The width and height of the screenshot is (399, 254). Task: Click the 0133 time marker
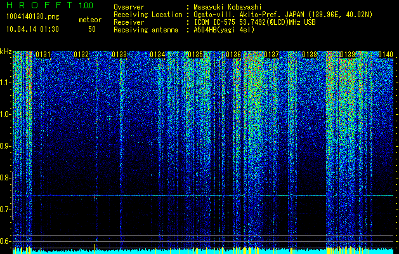[119, 55]
